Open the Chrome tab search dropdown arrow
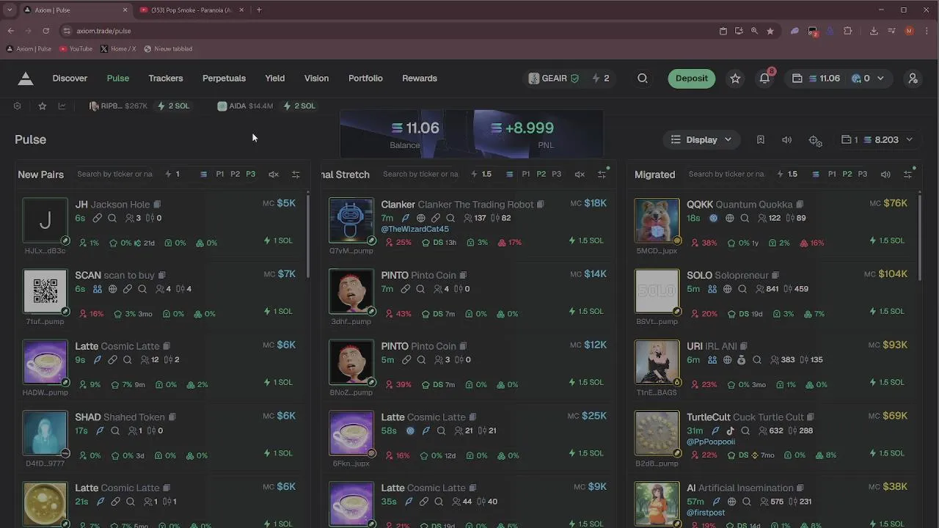The height and width of the screenshot is (528, 939). pos(10,10)
